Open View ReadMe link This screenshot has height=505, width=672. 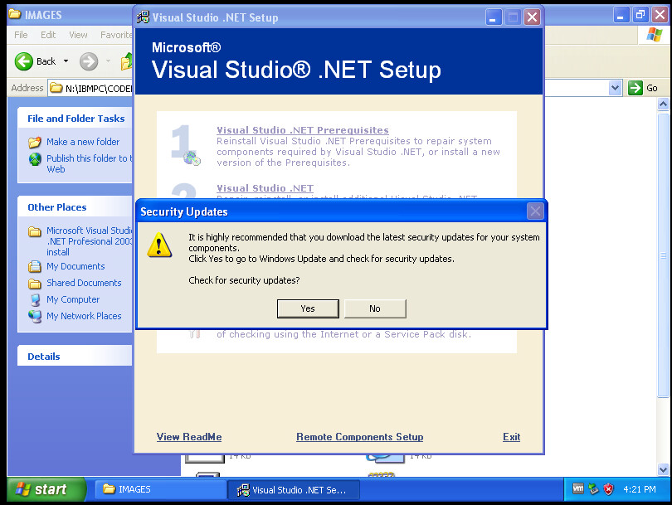[189, 437]
